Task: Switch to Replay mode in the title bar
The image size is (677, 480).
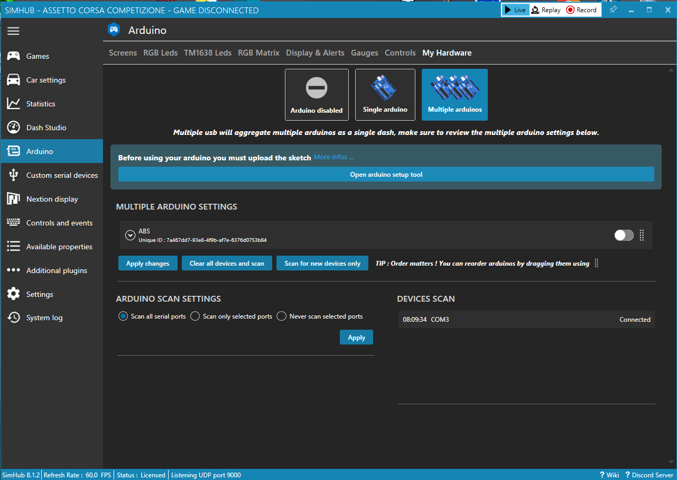Action: click(x=545, y=10)
